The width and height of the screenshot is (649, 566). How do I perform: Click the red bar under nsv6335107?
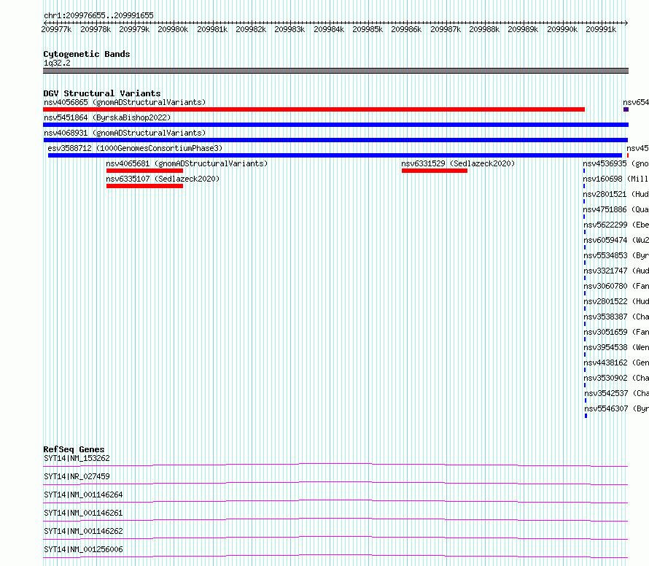tap(144, 186)
